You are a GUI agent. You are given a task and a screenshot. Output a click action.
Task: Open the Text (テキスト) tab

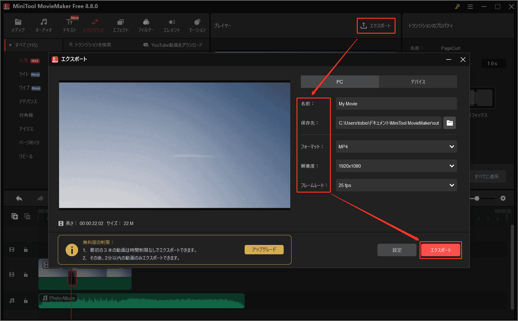69,26
